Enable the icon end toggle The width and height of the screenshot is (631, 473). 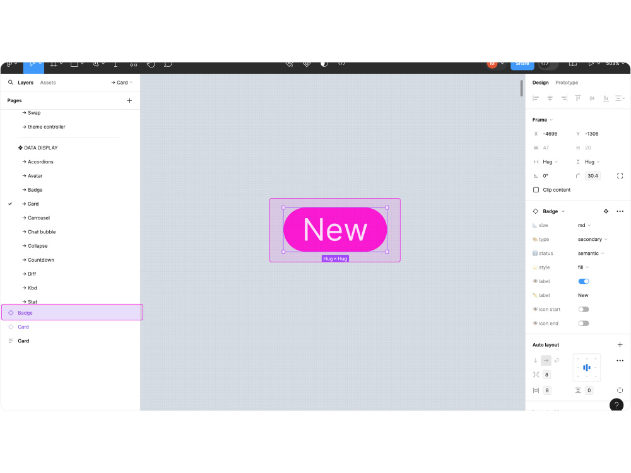584,324
